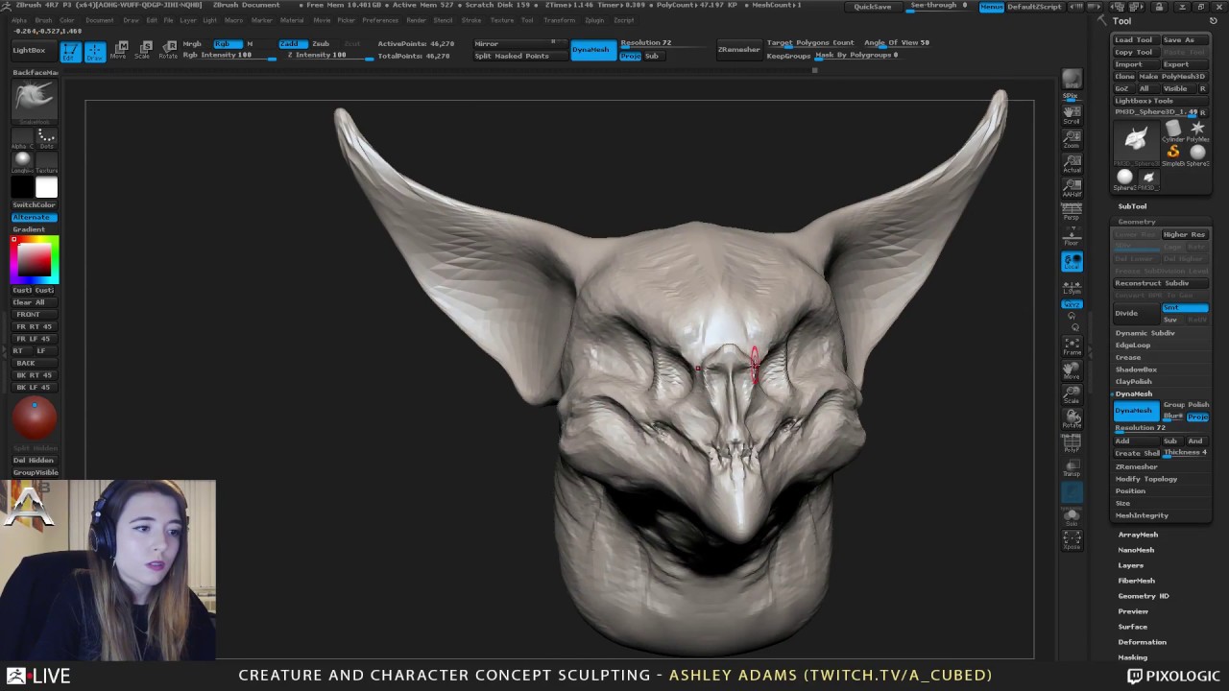
Task: Click right shelf Rotate navigation icon
Action: (1072, 418)
